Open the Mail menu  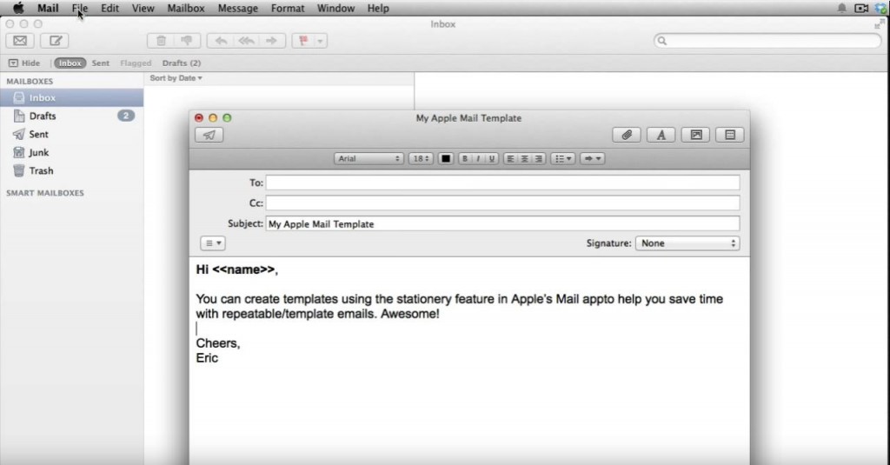click(48, 8)
